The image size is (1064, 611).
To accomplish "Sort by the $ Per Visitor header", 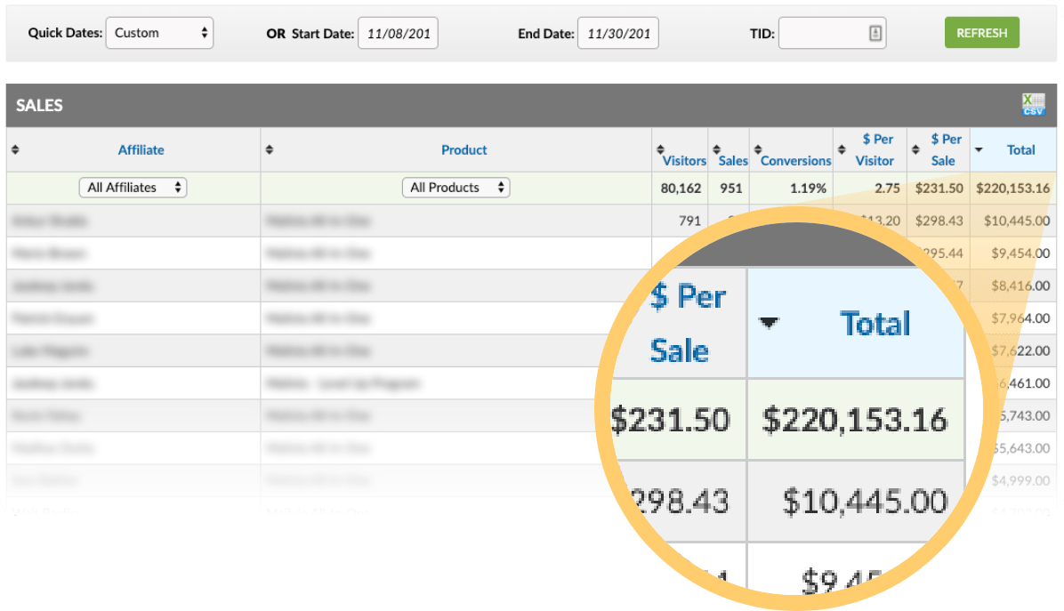I will coord(875,149).
